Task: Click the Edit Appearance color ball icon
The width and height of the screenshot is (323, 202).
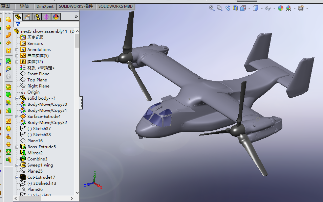Action: [281, 8]
